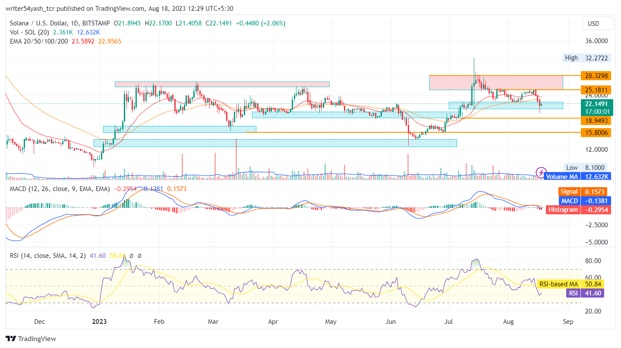Click the Volume MA 12.632K axis label
The height and width of the screenshot is (348, 621).
(x=577, y=176)
